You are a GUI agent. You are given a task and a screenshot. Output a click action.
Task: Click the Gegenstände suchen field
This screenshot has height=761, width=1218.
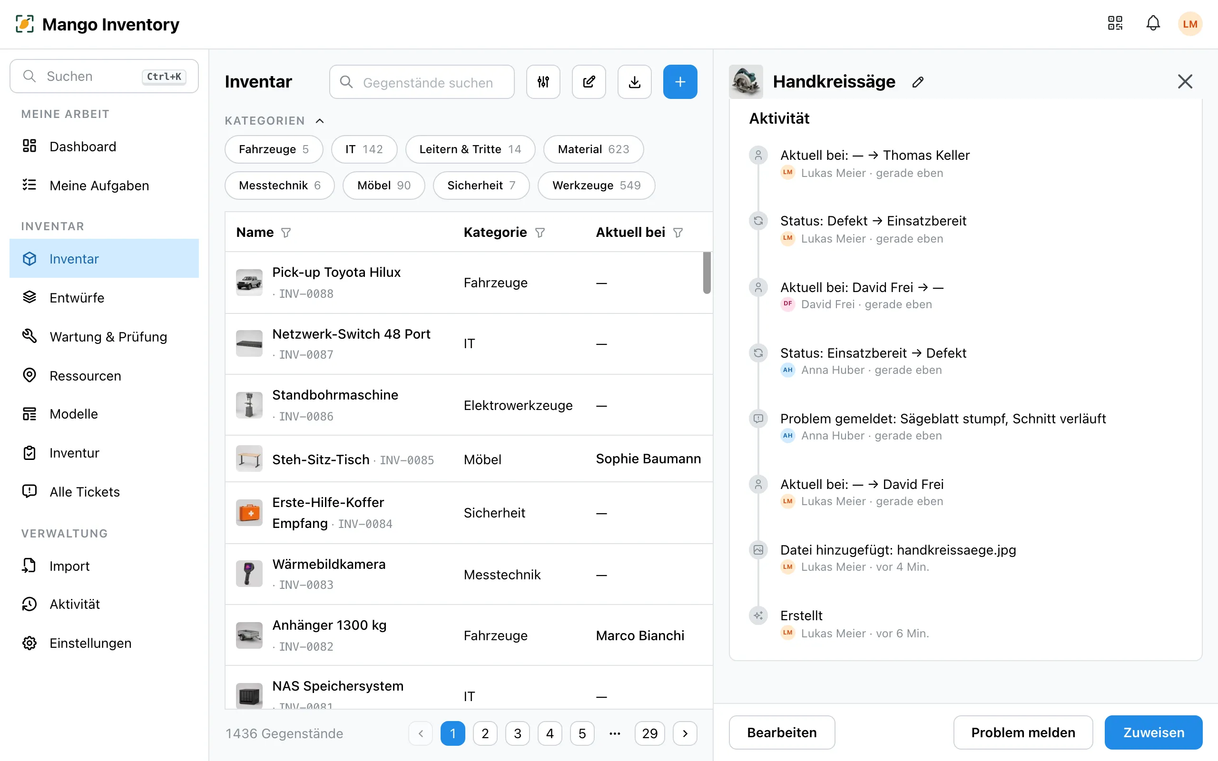tap(422, 81)
